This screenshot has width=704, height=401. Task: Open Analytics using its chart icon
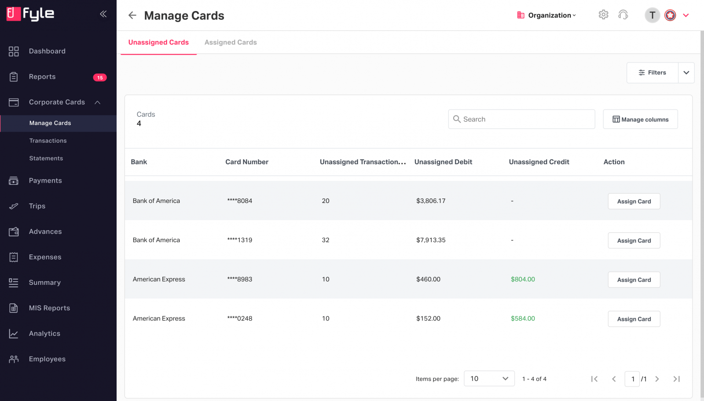(x=13, y=333)
